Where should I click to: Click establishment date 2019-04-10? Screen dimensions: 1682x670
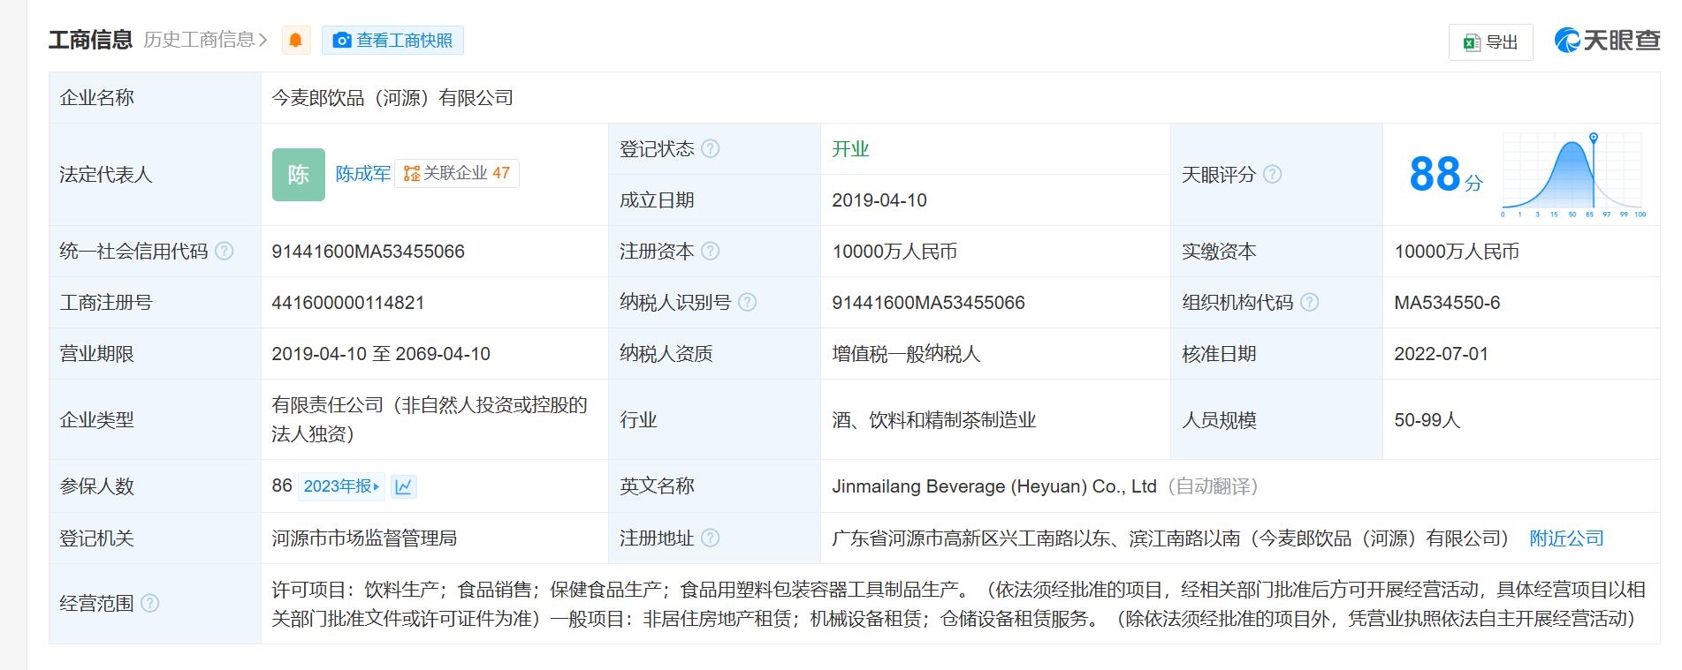point(879,200)
